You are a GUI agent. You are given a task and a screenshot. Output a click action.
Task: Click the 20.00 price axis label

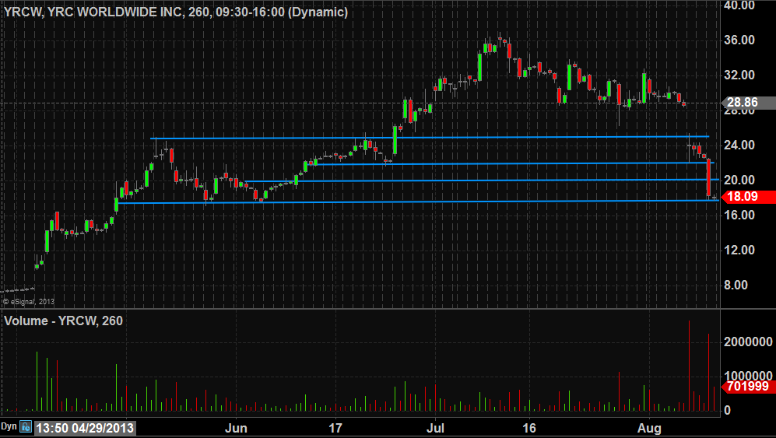(739, 180)
